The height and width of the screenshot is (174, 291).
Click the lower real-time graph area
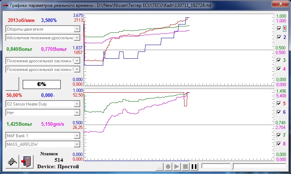[x=179, y=125]
